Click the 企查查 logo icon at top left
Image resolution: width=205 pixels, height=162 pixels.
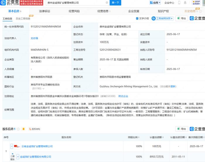point(3,2)
